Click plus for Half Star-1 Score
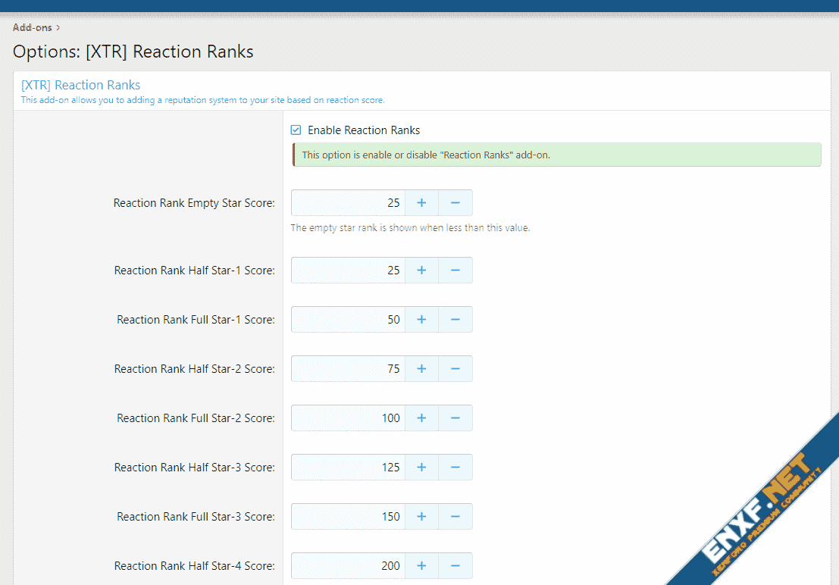This screenshot has height=585, width=839. point(421,271)
